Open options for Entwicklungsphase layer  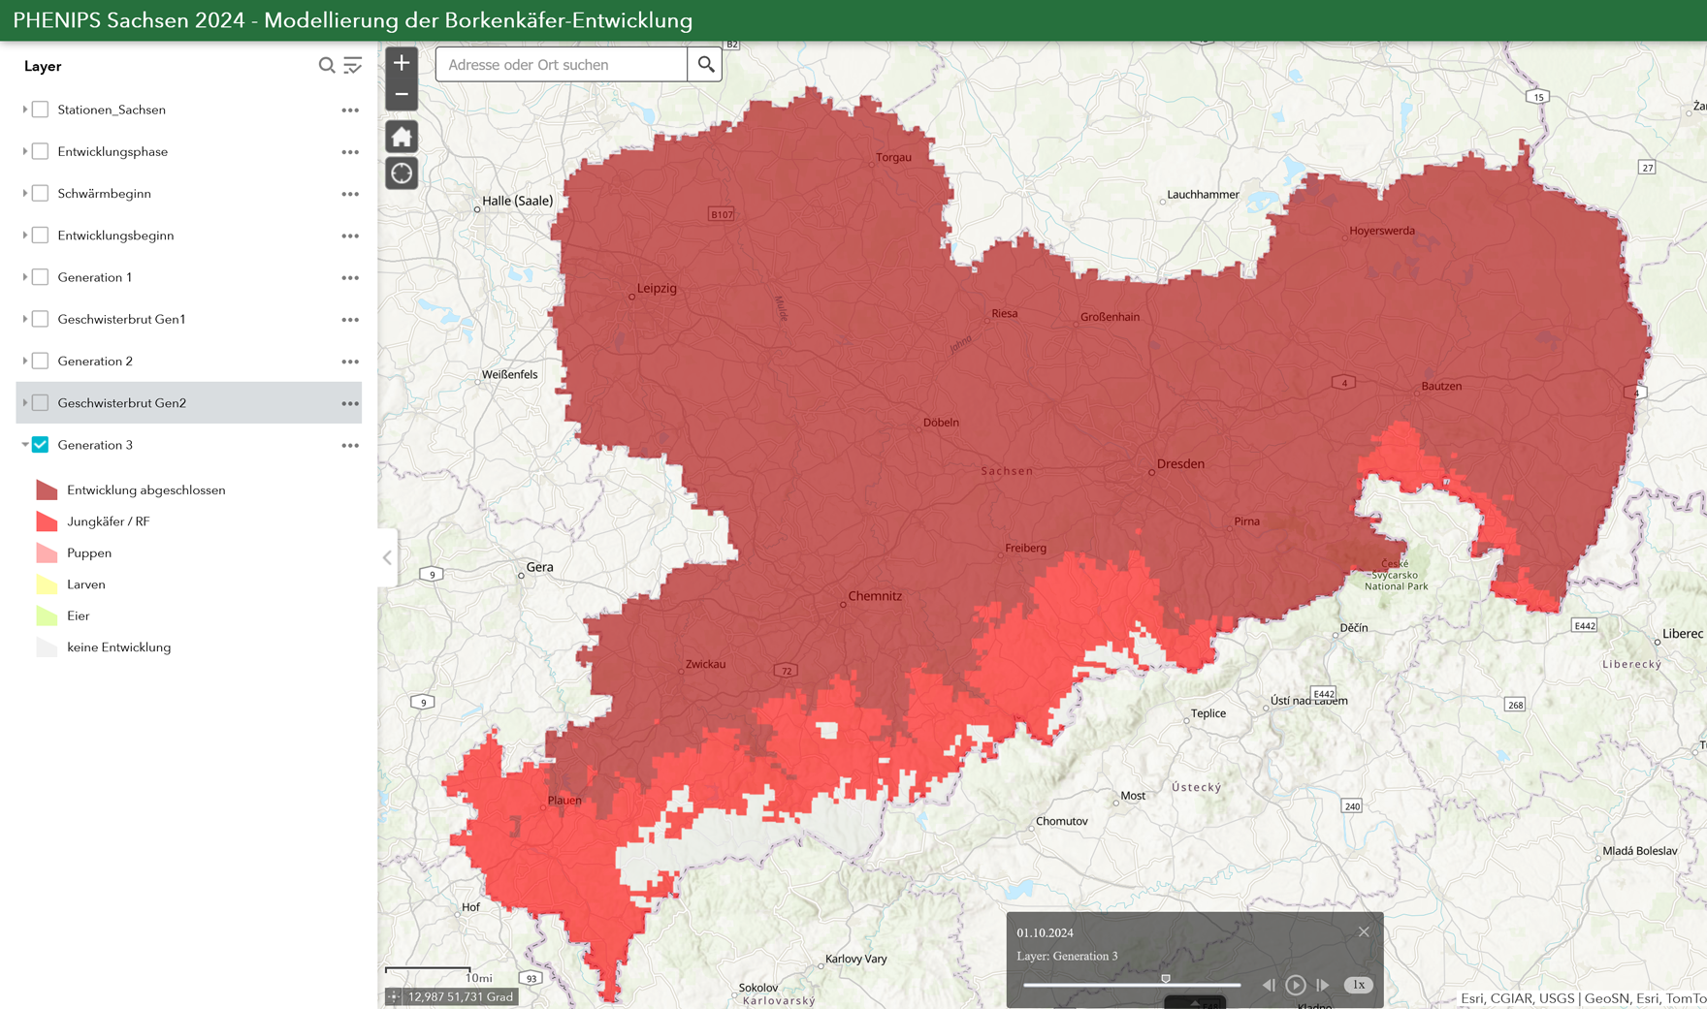click(x=350, y=152)
